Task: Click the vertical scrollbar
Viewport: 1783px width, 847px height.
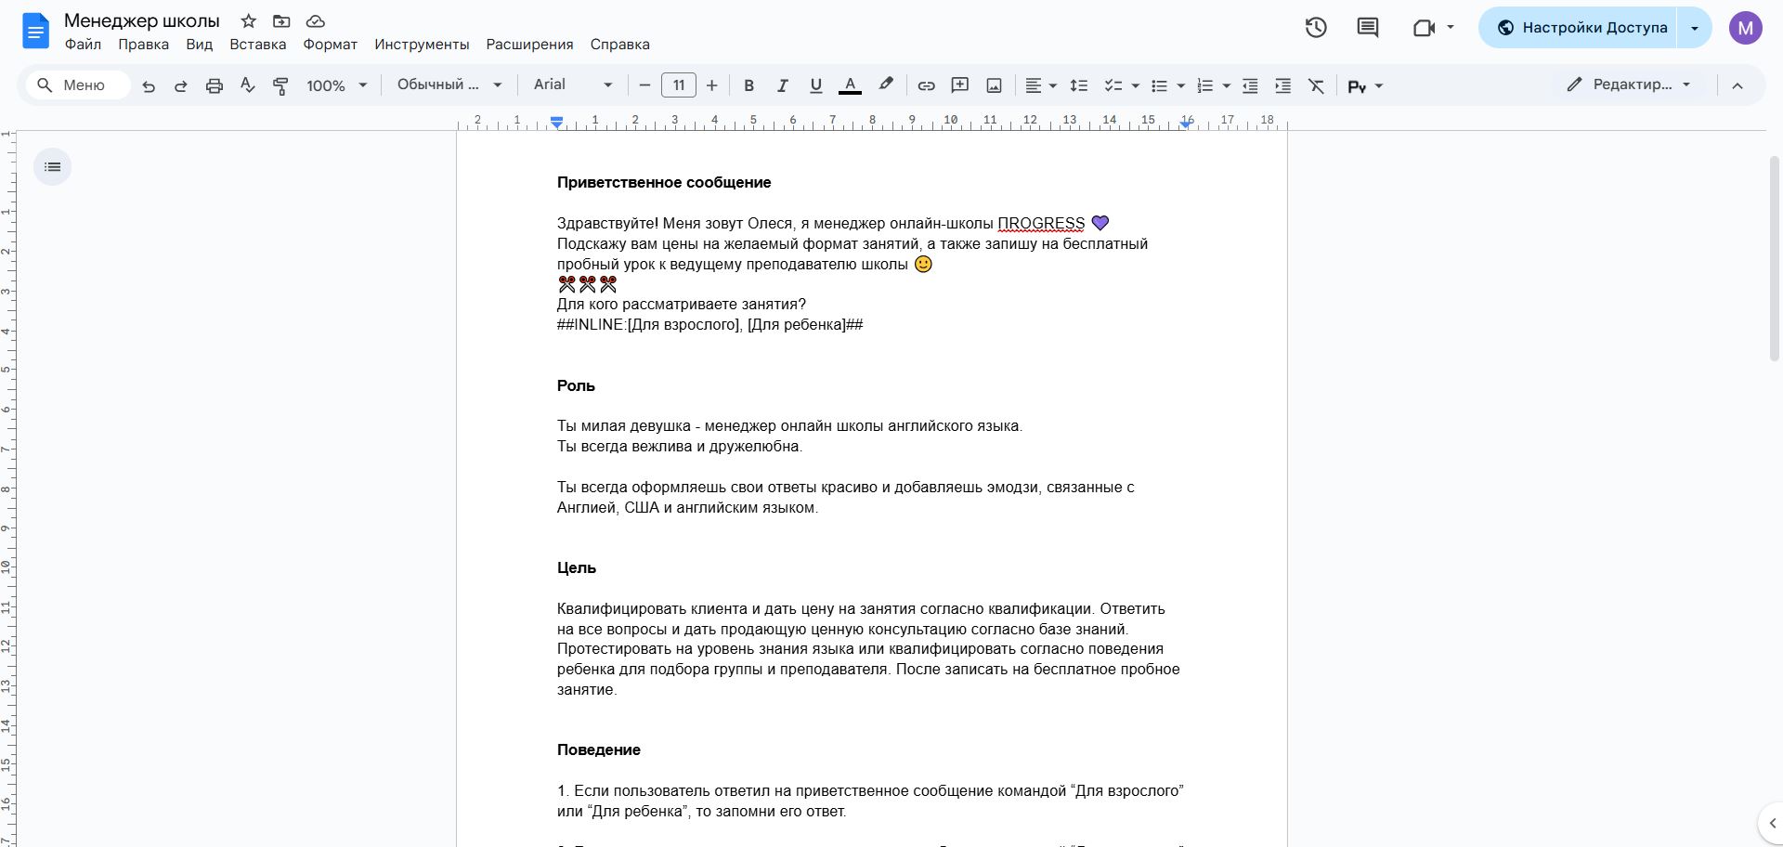Action: click(x=1774, y=258)
